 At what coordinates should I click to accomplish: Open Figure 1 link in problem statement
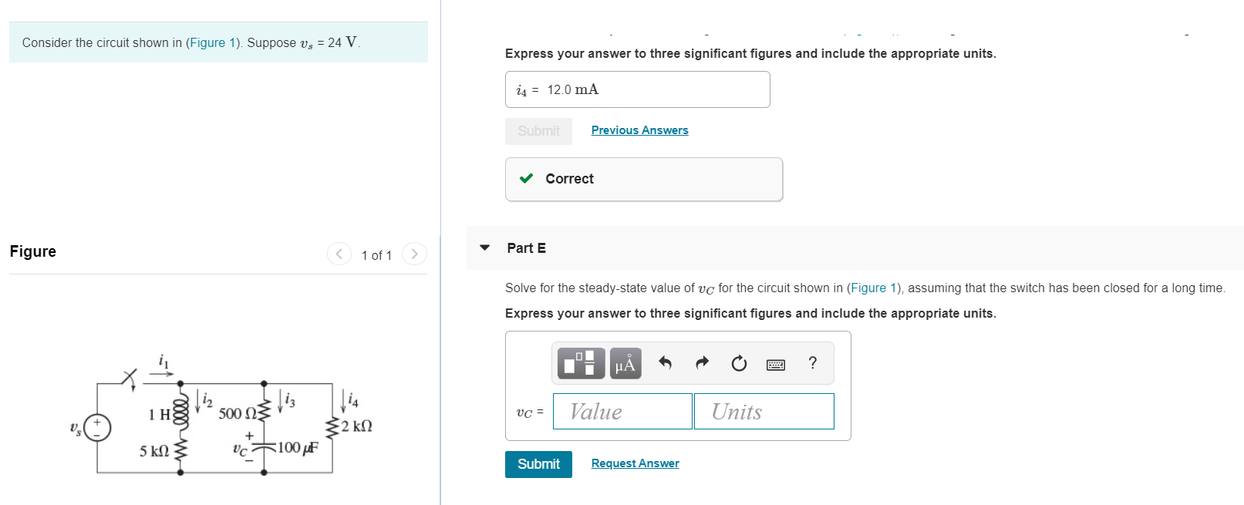click(x=212, y=42)
